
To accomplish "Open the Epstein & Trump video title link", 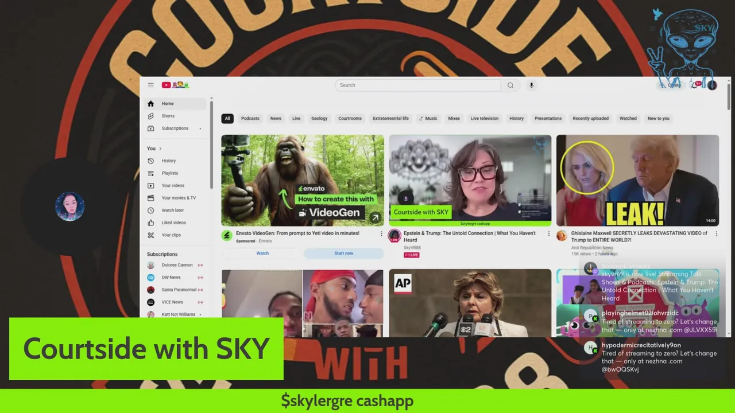I will [469, 236].
